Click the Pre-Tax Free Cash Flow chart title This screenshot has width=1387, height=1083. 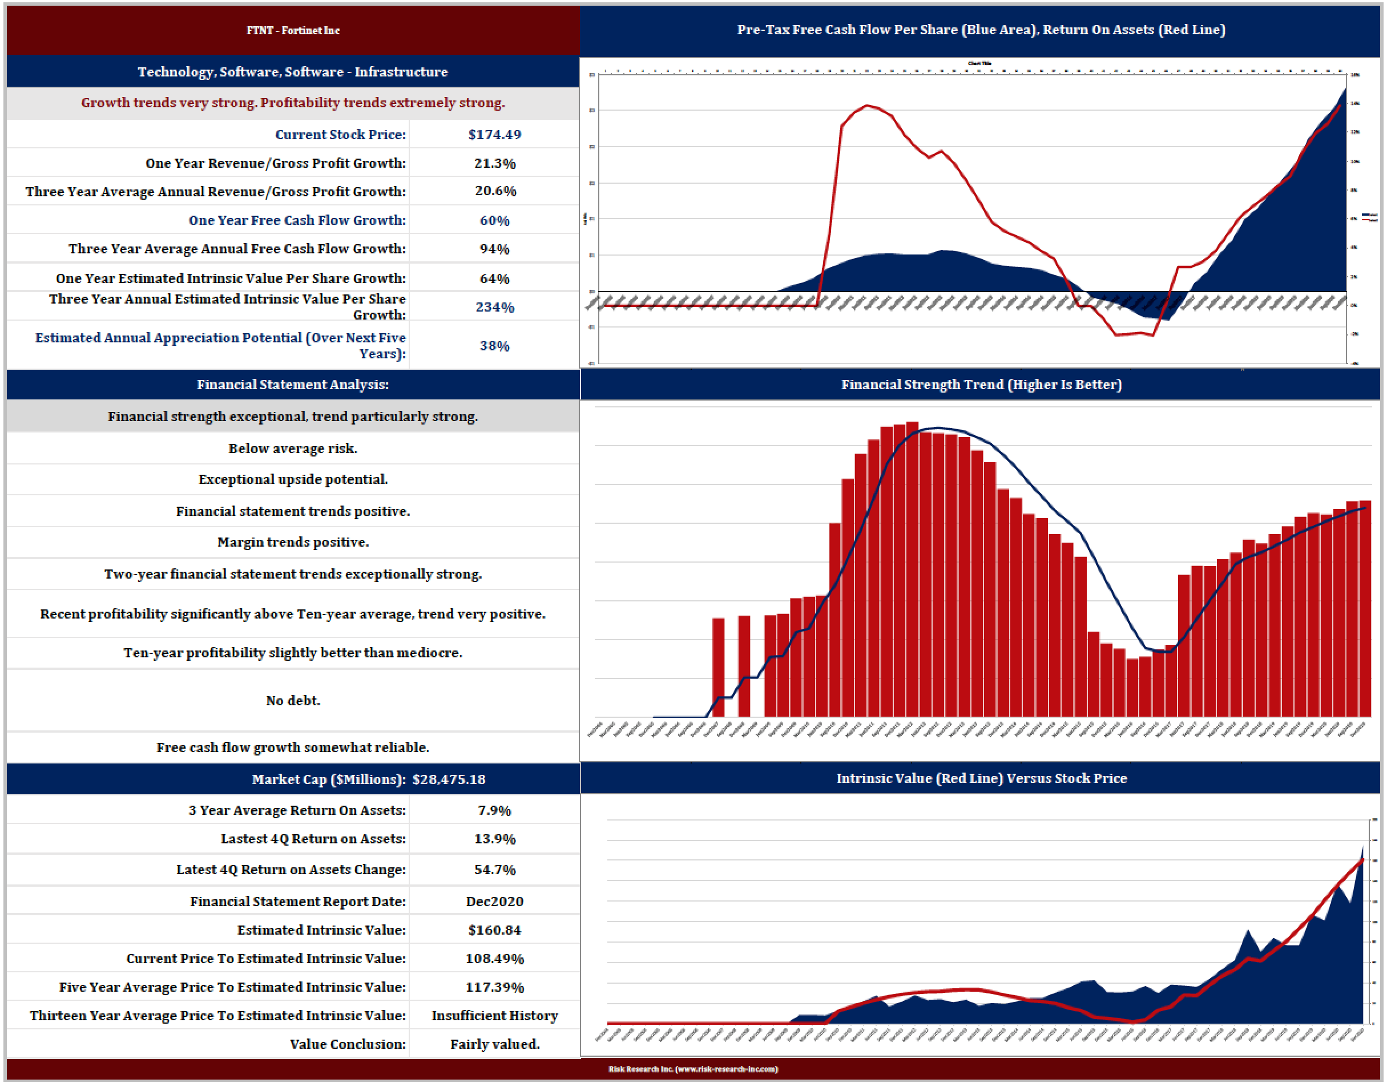981,30
